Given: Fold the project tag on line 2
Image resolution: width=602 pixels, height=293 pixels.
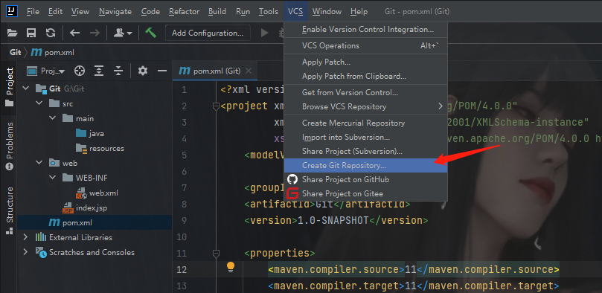Looking at the screenshot, I should click(216, 106).
